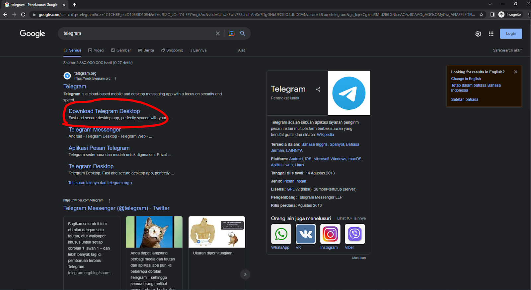The width and height of the screenshot is (531, 290).
Task: Open Instagram from related searches
Action: tap(330, 237)
